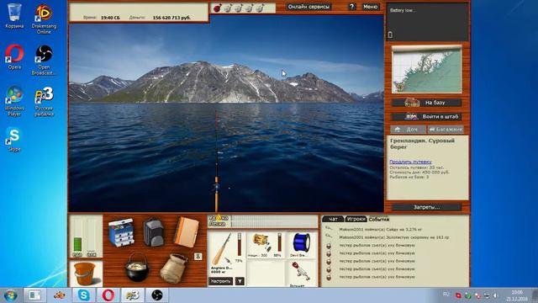The width and height of the screenshot is (538, 303).
Task: Click the first пестер рыболов event row
Action: [377, 245]
